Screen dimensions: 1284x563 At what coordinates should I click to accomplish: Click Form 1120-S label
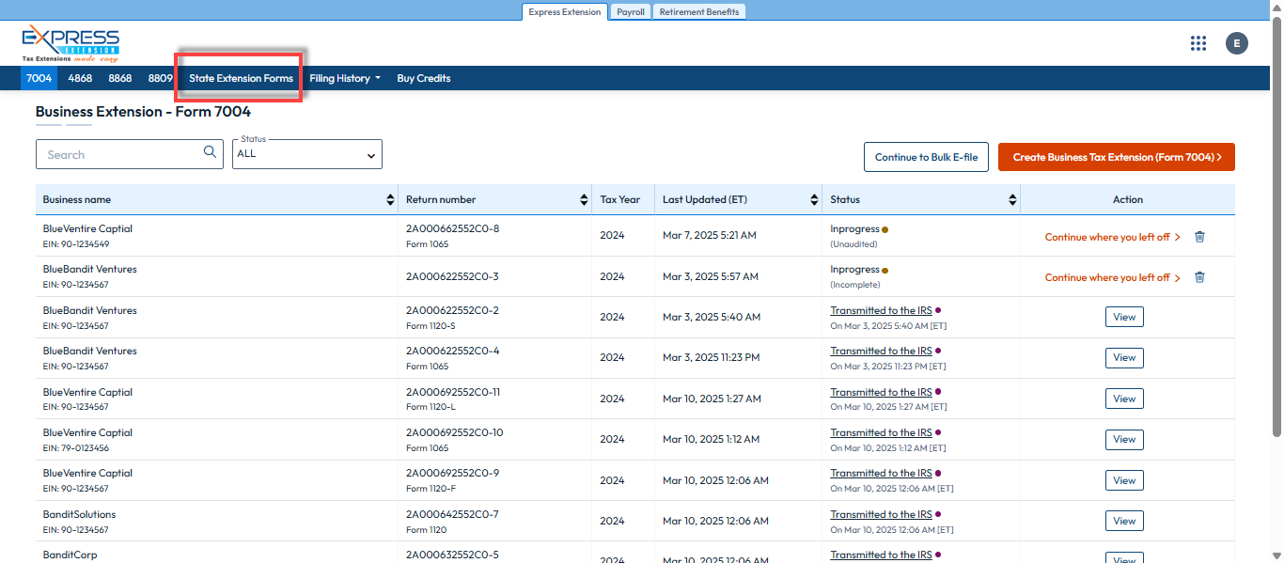431,326
